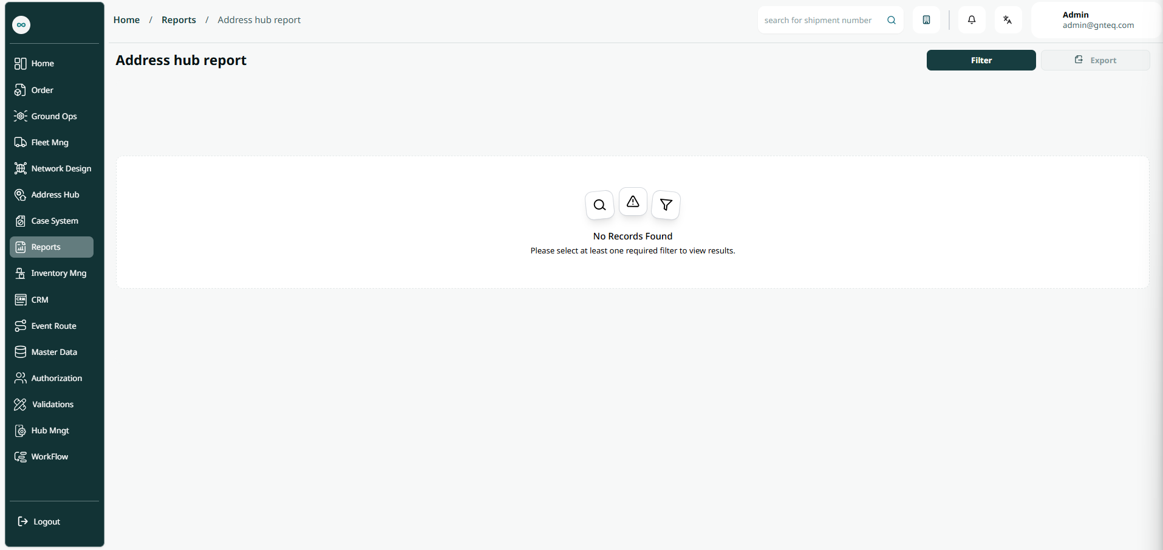1163x550 pixels.
Task: Click the company logo in sidebar
Action: point(21,25)
